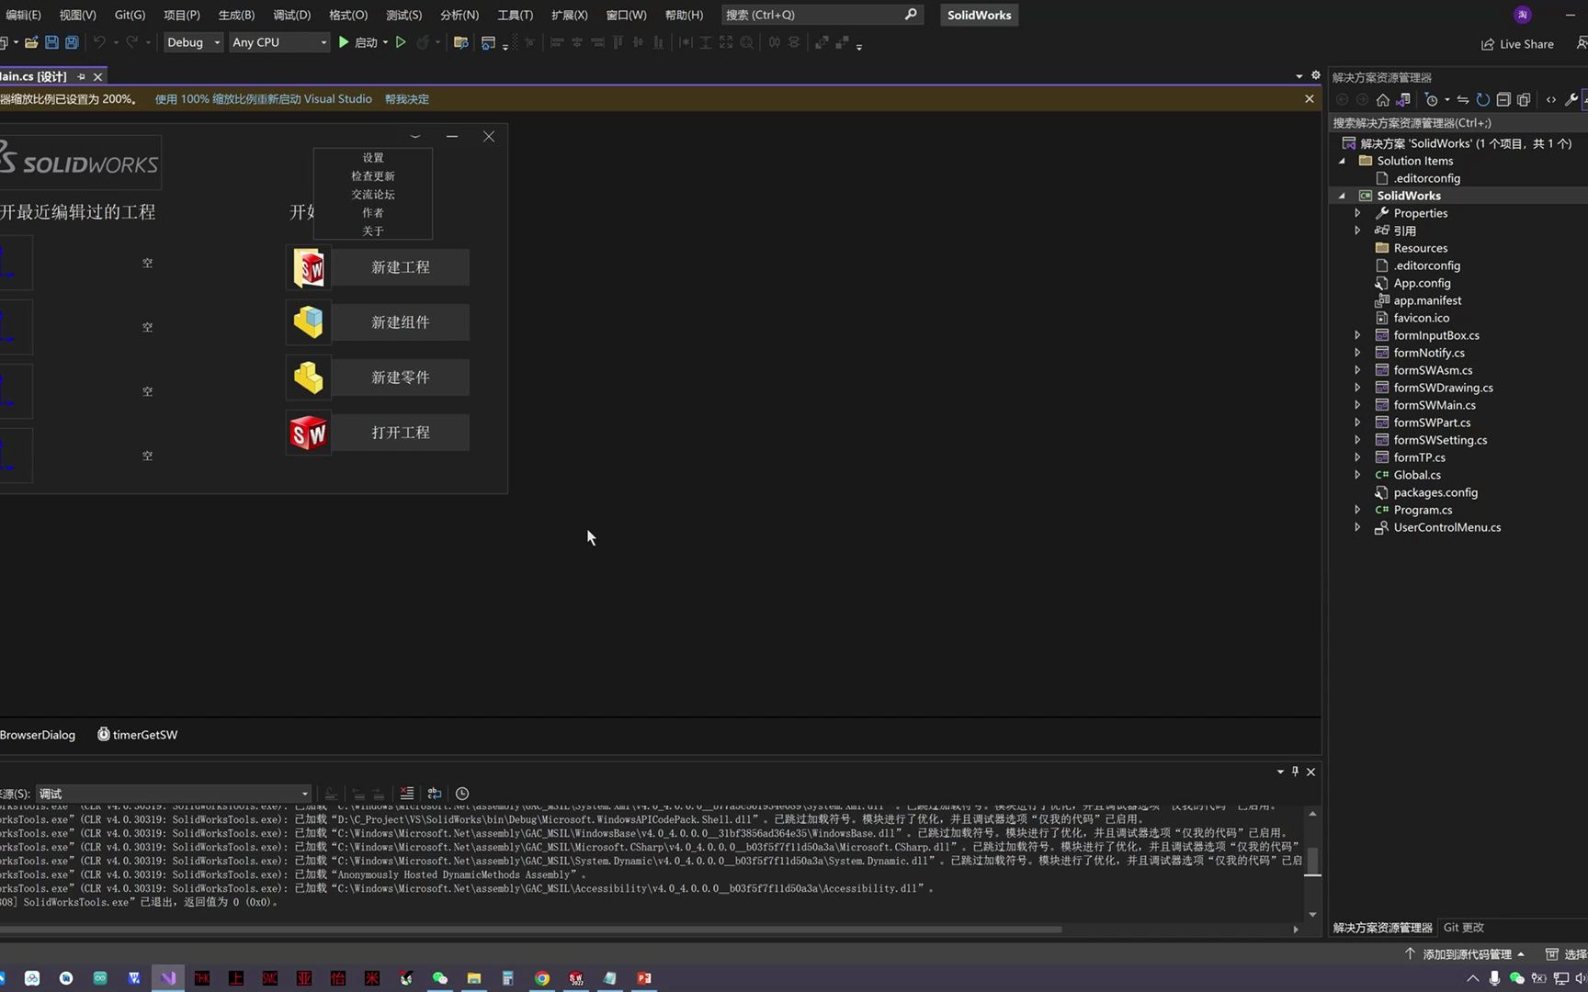Click the Chrome icon in the taskbar

(x=542, y=978)
